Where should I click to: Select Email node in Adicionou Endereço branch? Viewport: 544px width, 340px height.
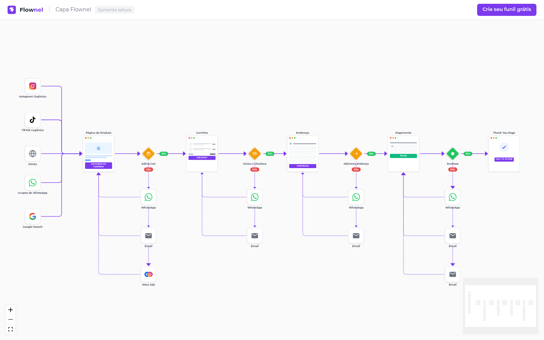356,236
